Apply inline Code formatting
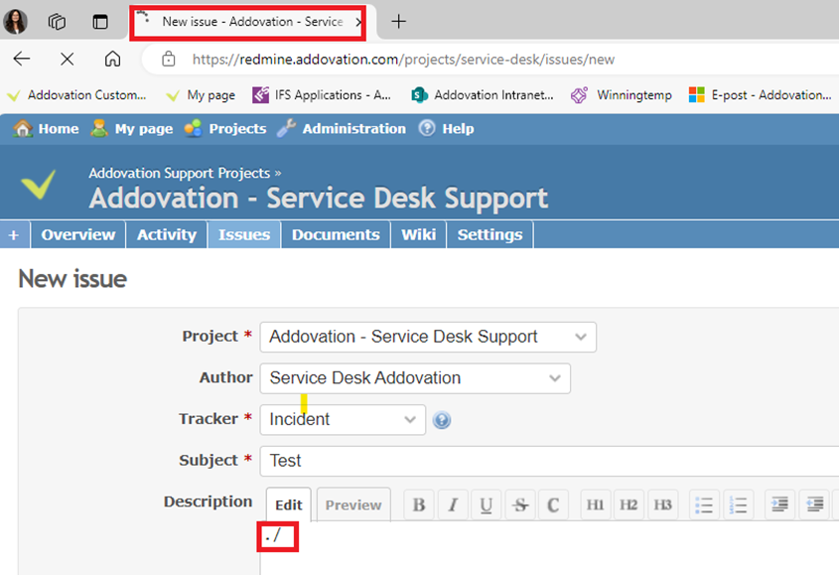839x575 pixels. [553, 504]
